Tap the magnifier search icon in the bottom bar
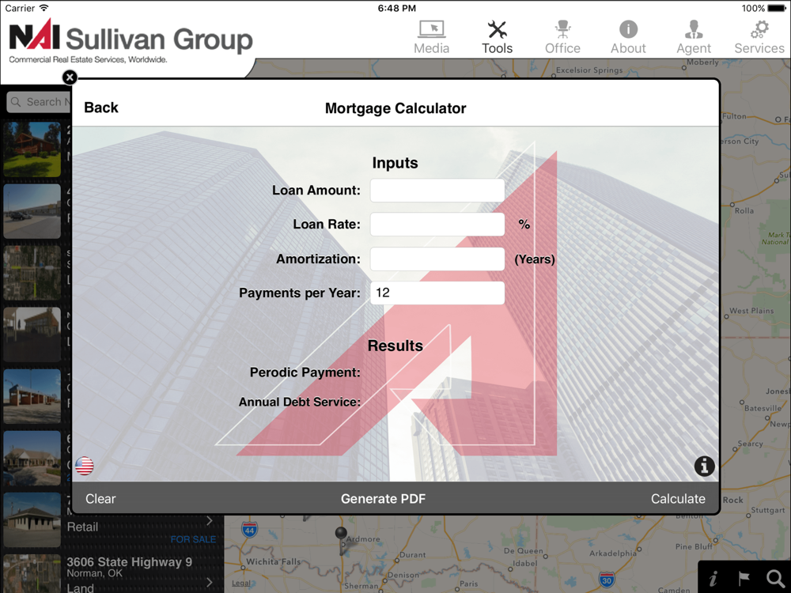791x593 pixels. point(775,579)
